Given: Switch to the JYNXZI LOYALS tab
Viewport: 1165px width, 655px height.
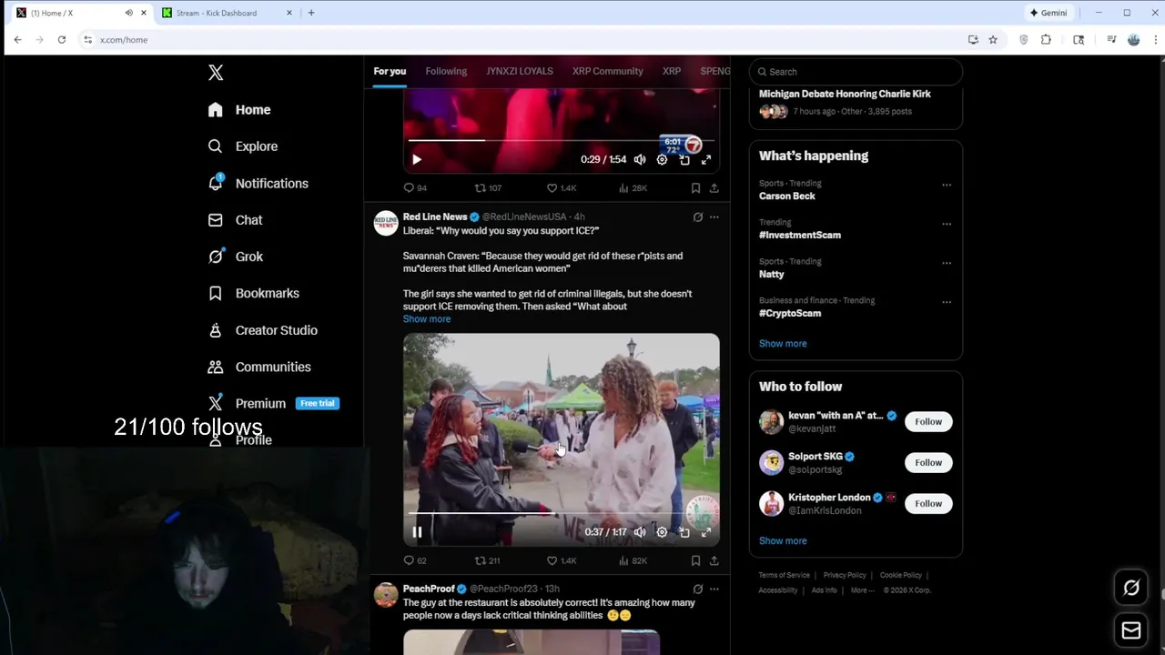Looking at the screenshot, I should click(520, 71).
